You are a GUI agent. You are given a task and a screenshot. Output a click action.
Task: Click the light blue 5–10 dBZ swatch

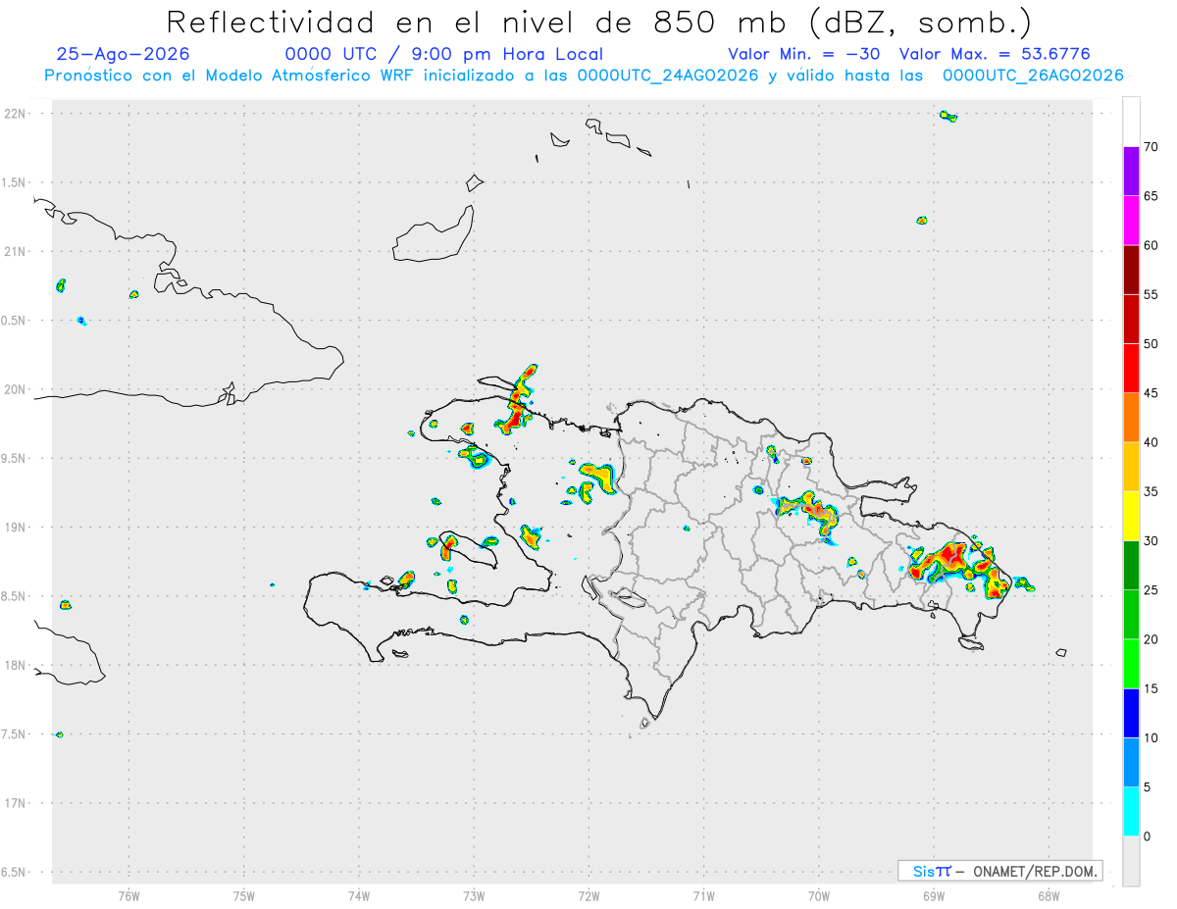point(1131,763)
